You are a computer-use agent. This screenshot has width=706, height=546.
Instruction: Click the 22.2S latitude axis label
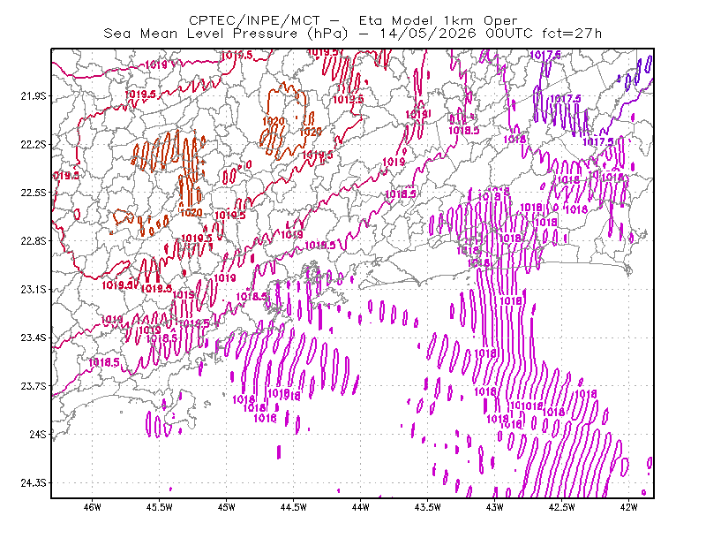point(34,144)
